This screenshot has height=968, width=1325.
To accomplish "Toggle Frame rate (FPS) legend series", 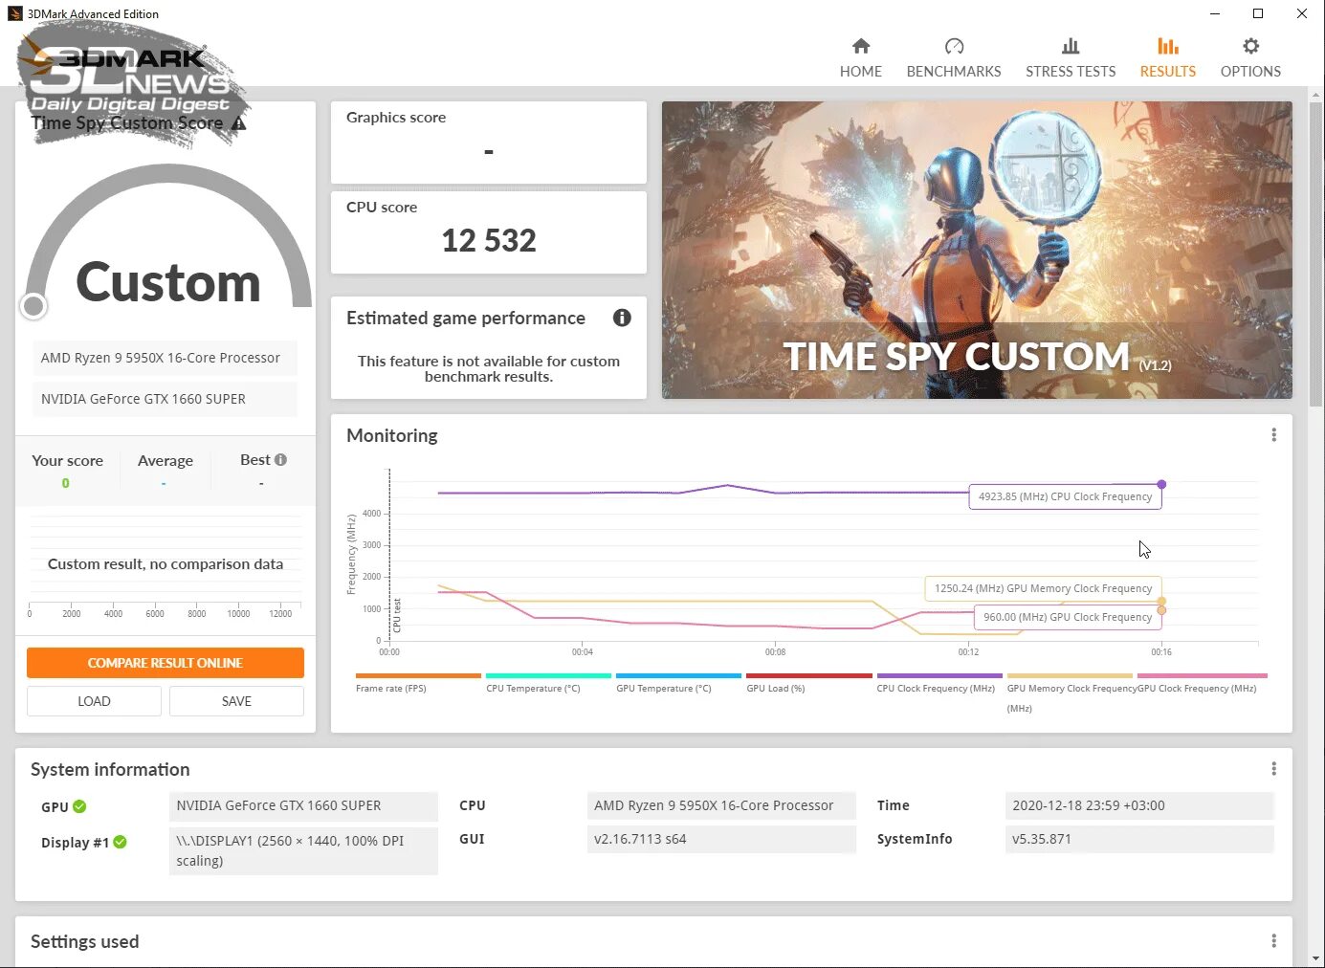I will point(417,683).
